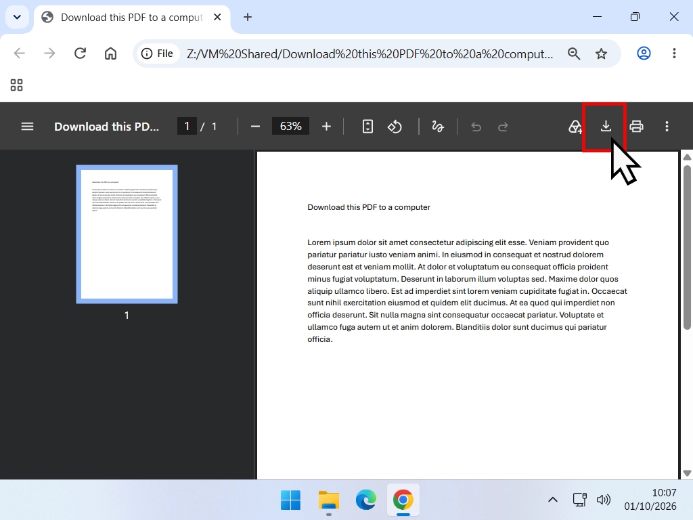Rotate the PDF counterclockwise
This screenshot has height=520, width=693.
coord(395,127)
